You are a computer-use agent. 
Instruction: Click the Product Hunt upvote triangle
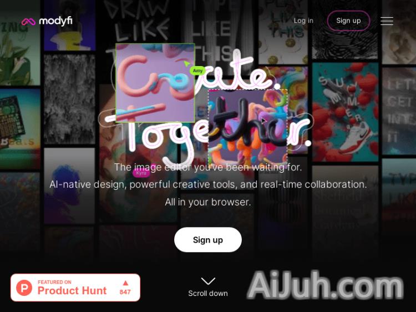pos(125,283)
